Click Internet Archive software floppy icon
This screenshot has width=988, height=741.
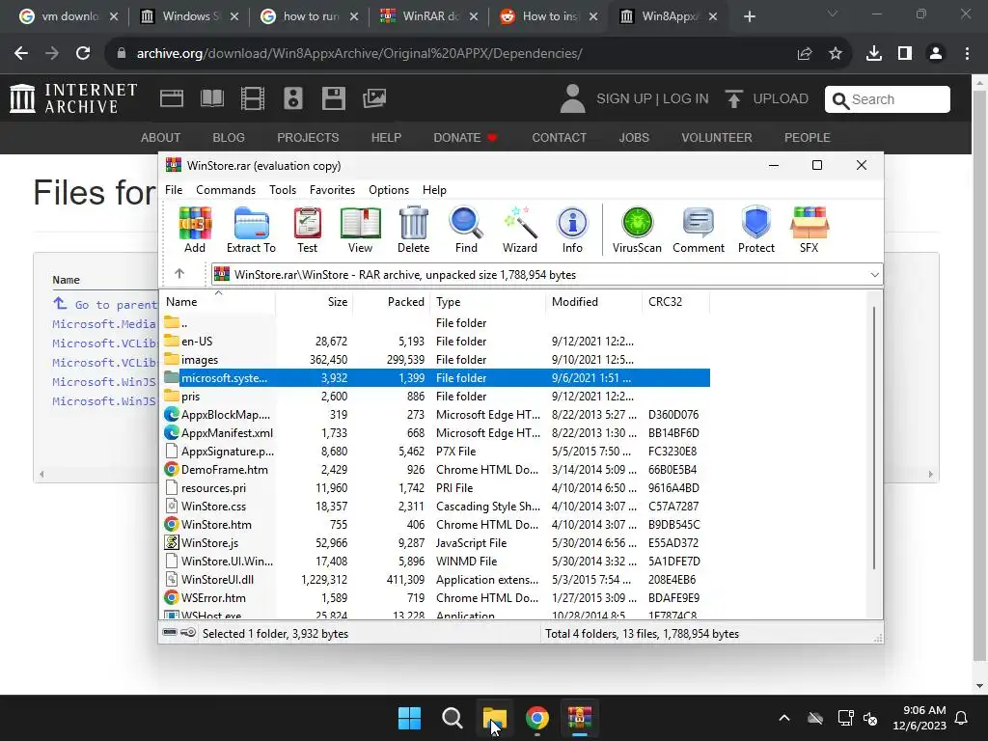(333, 98)
